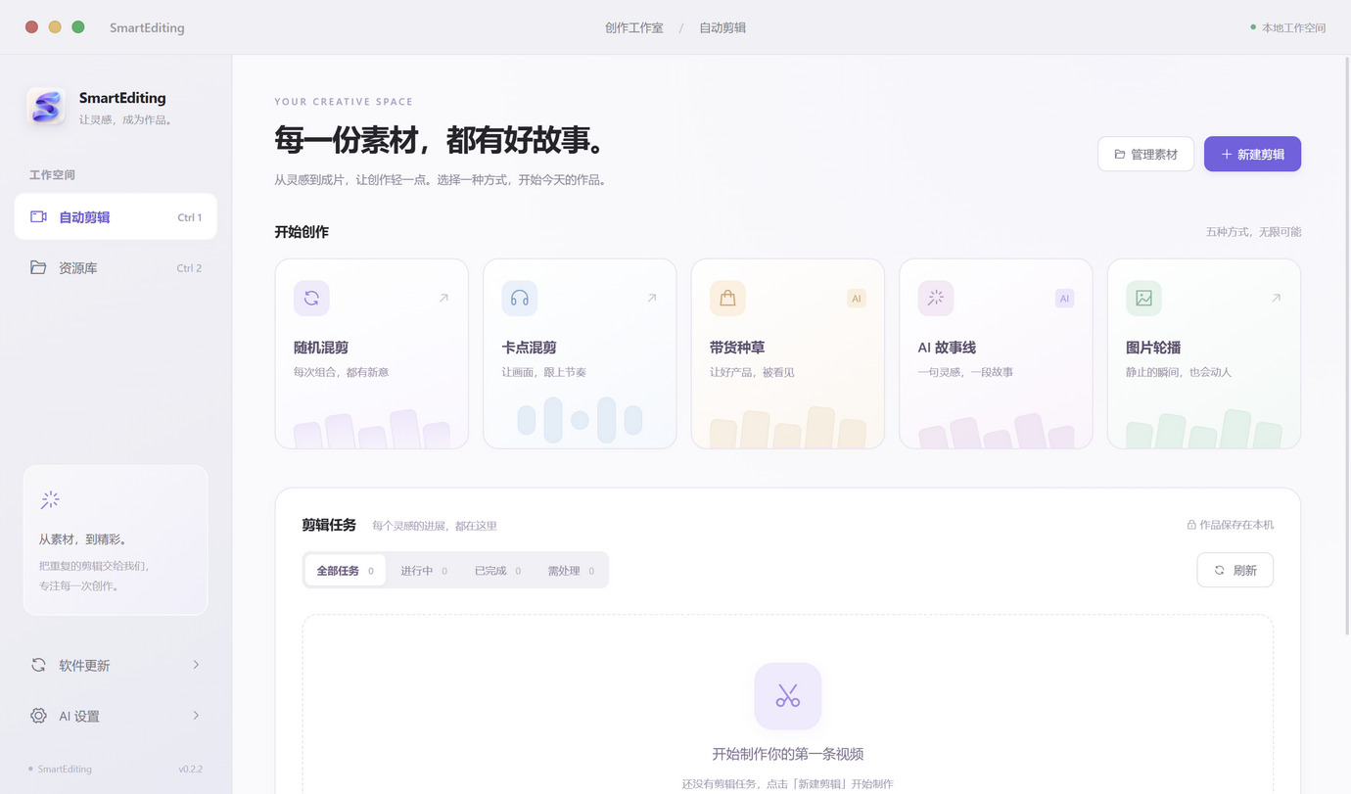Click the 卡点混剪 headphones icon
1351x794 pixels.
tap(520, 299)
